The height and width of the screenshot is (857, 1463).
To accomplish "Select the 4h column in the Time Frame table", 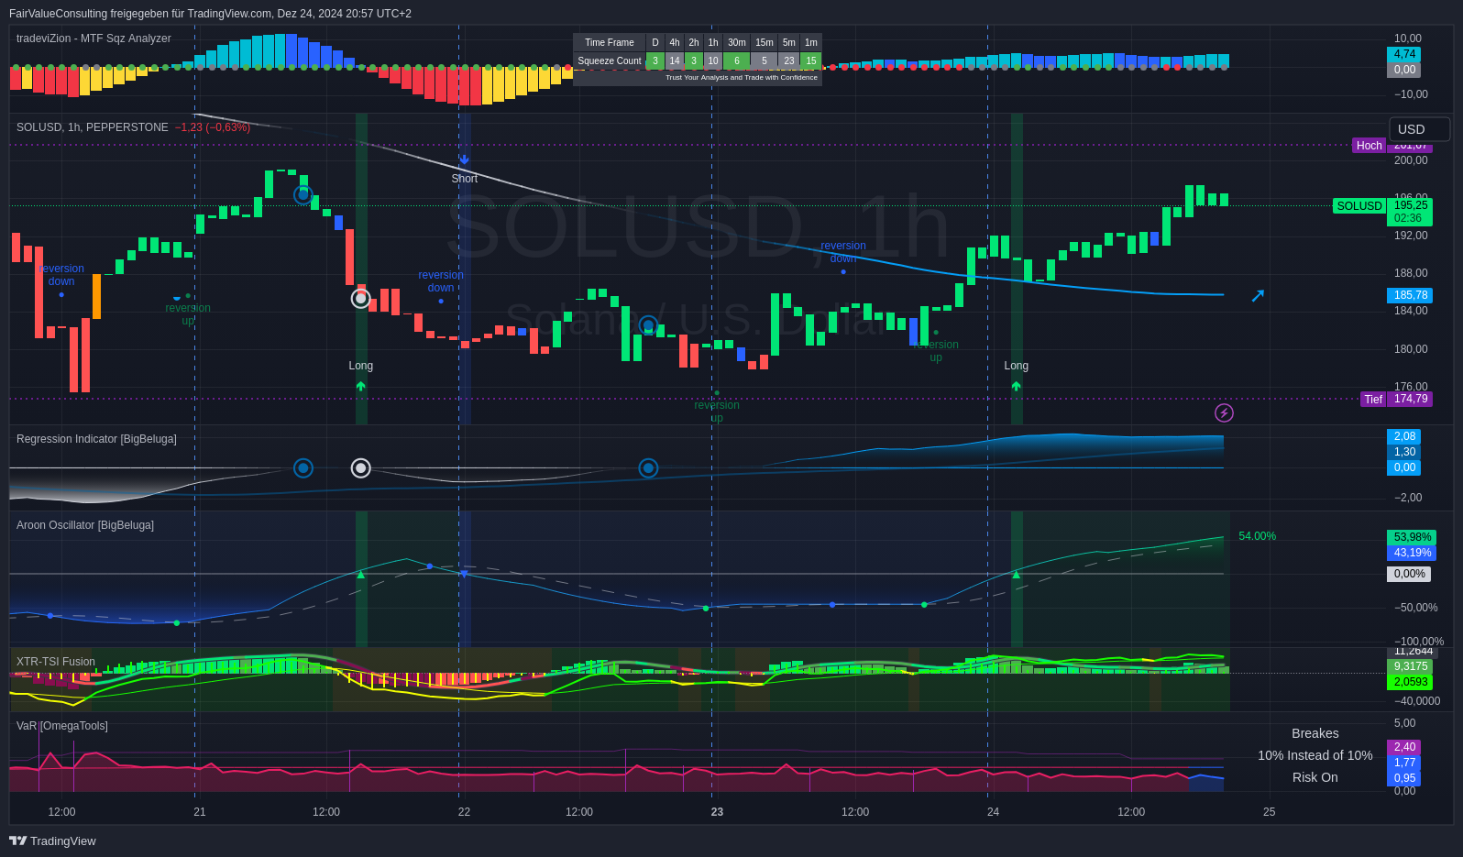I will point(674,42).
